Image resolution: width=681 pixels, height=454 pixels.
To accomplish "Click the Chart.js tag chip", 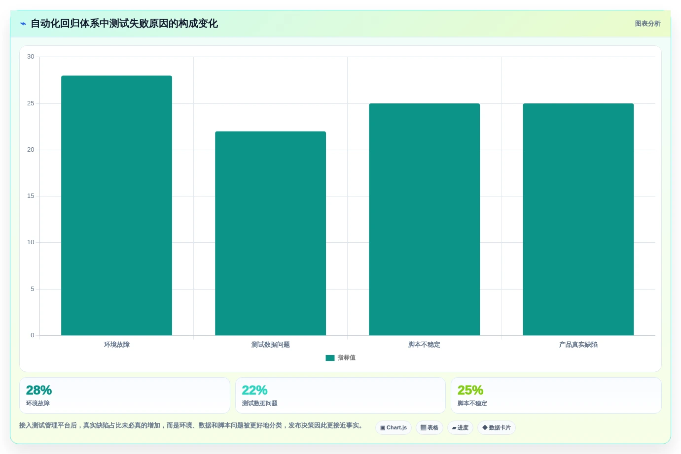I will click(394, 428).
